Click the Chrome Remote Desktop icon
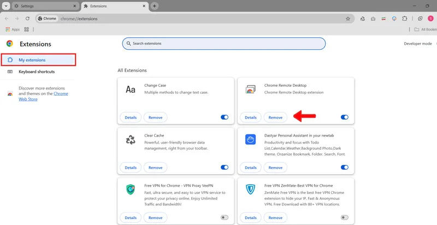437x225 pixels. (x=250, y=89)
